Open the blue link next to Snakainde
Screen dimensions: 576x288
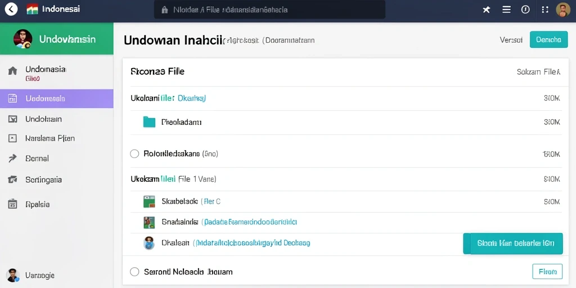(x=249, y=222)
